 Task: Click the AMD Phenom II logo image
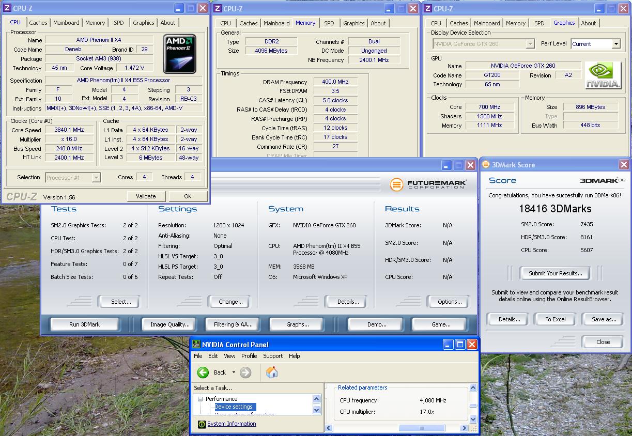coord(180,54)
